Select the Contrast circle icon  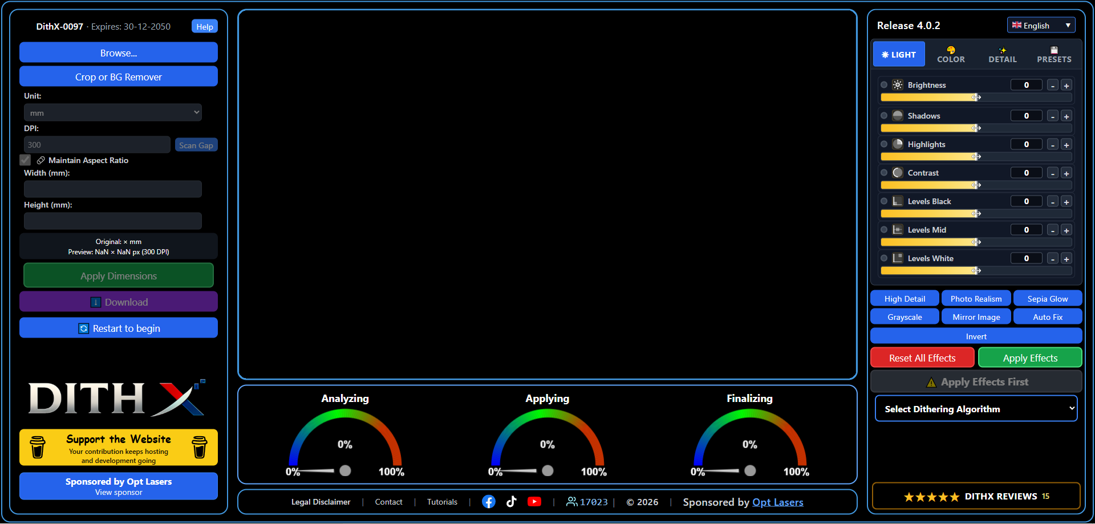pos(897,172)
